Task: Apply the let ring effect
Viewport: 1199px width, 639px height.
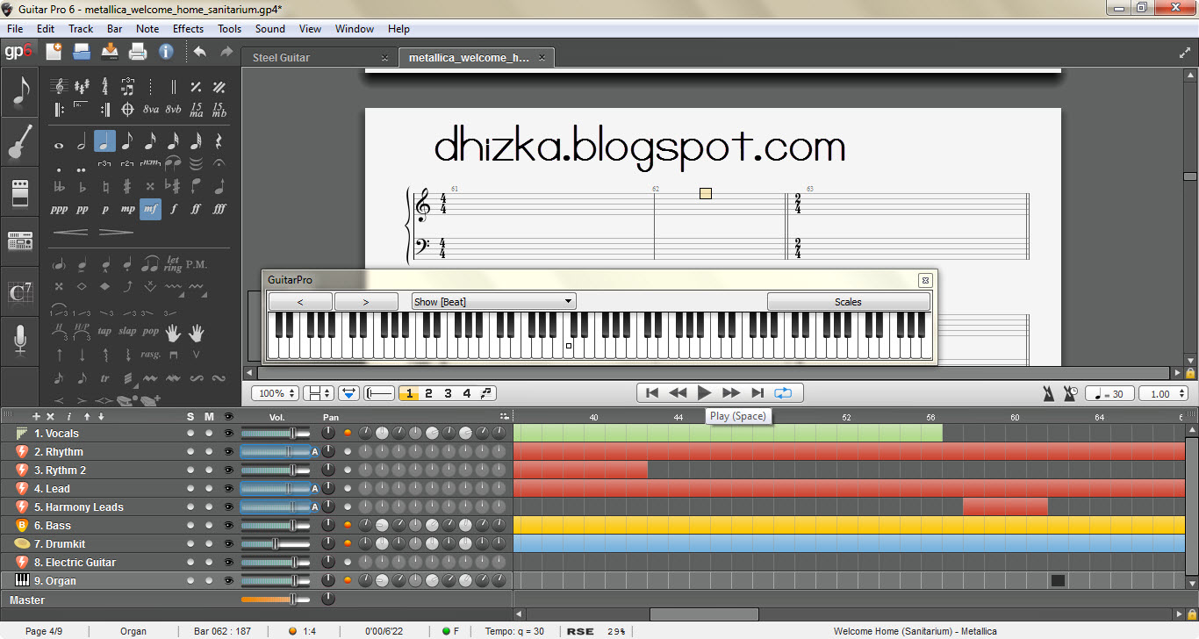Action: [x=174, y=263]
